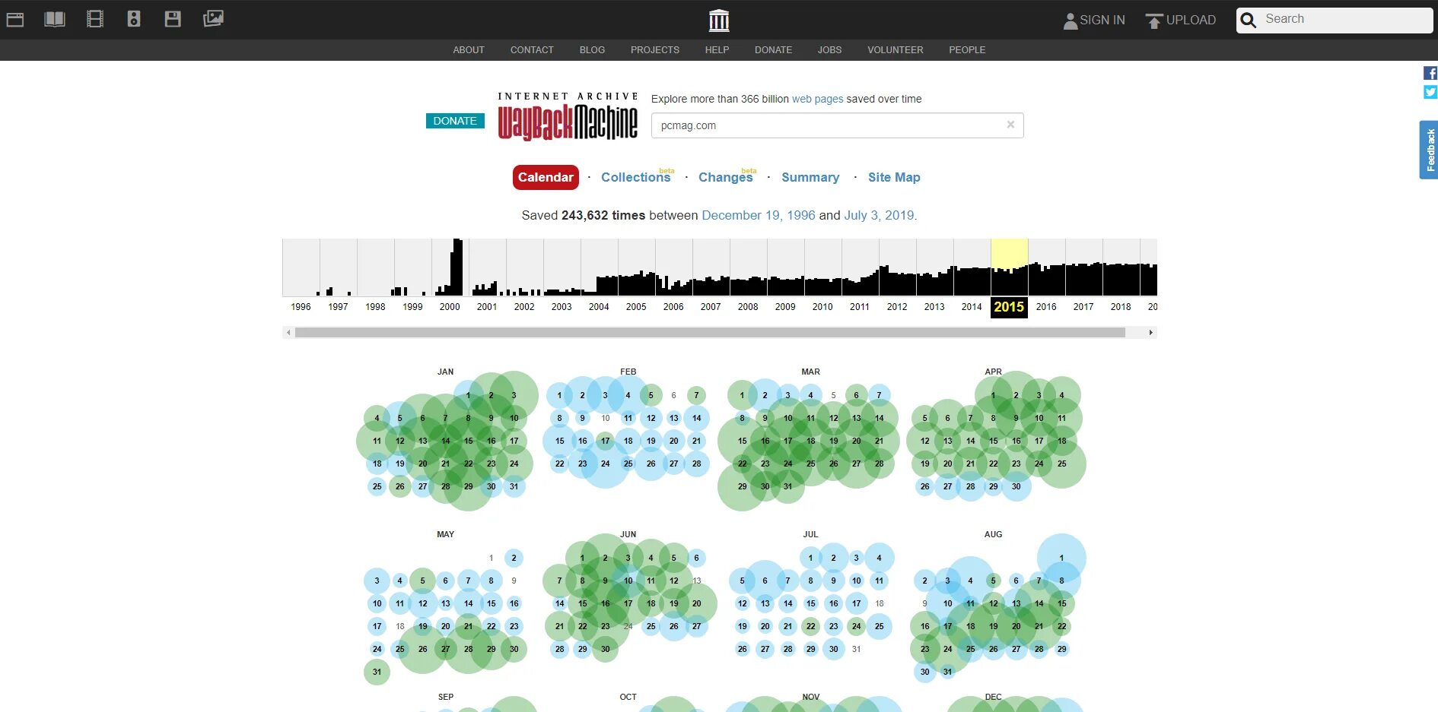Screen dimensions: 1438x712
Task: Open the December 19, 1996 capture link
Action: (x=759, y=215)
